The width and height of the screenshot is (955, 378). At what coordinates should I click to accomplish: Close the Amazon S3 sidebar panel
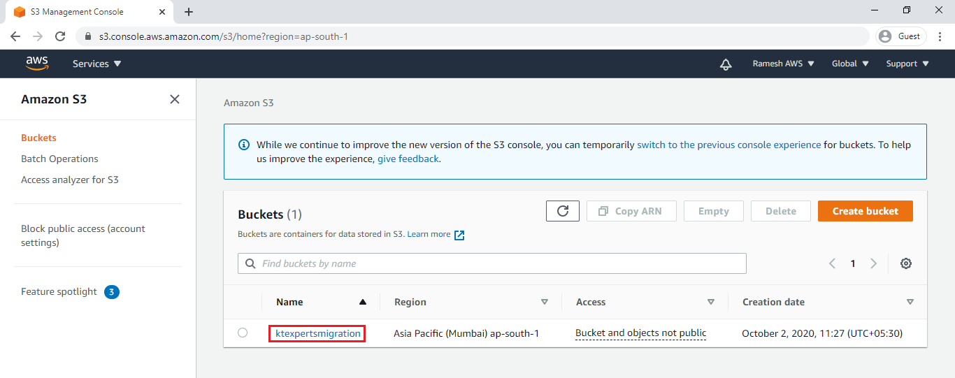[175, 99]
